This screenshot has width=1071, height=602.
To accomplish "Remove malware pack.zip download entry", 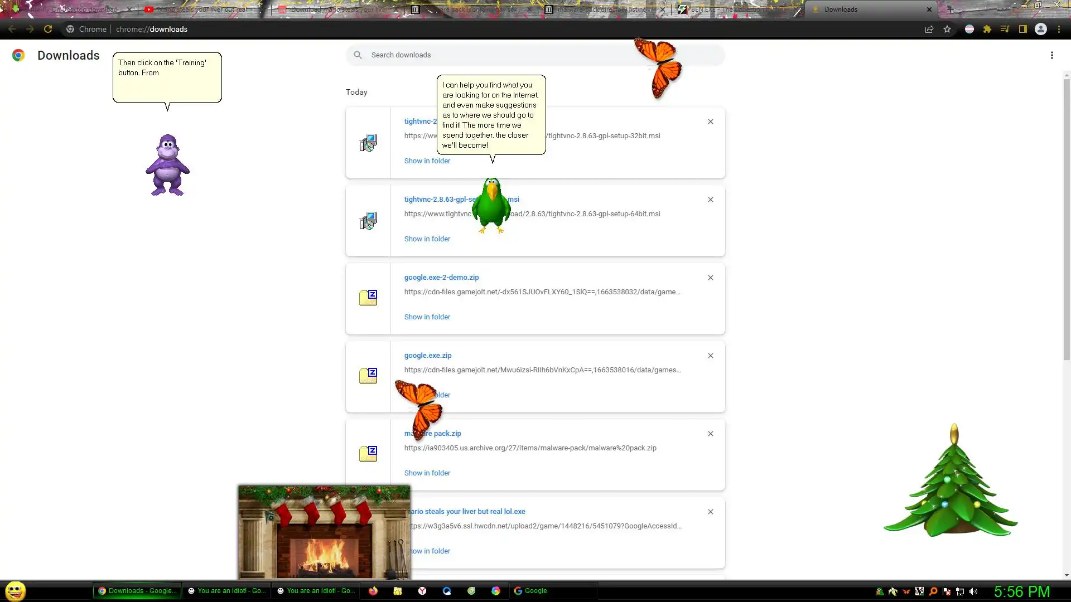I will (x=711, y=434).
